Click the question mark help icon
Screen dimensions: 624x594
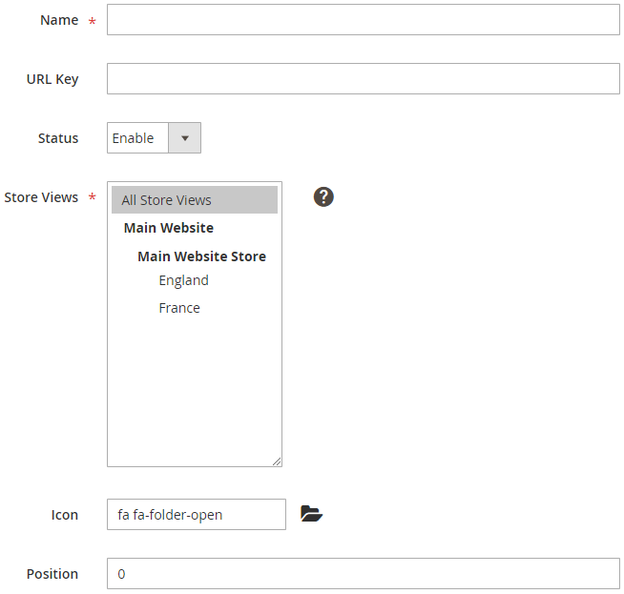[323, 197]
